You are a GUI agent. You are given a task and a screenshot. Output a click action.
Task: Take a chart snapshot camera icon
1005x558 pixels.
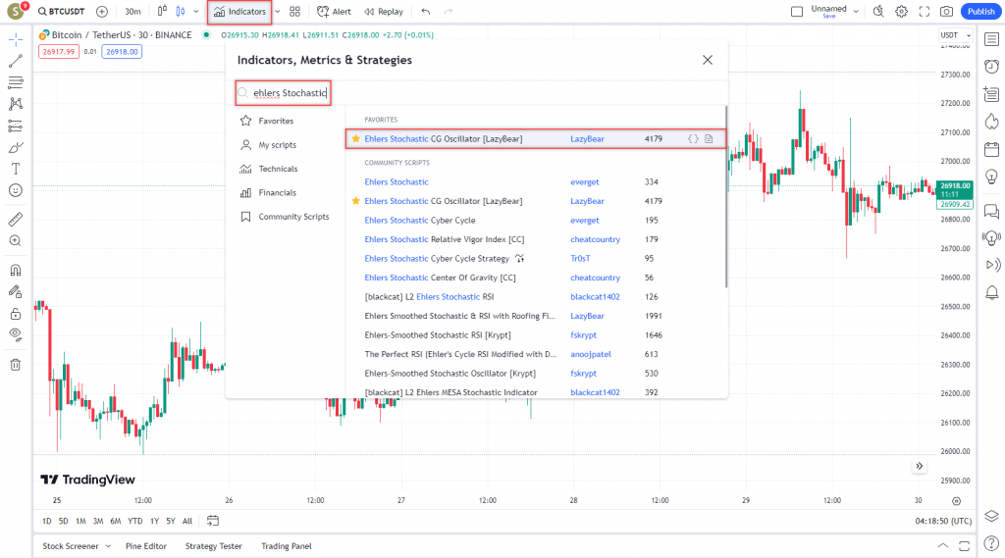click(946, 12)
